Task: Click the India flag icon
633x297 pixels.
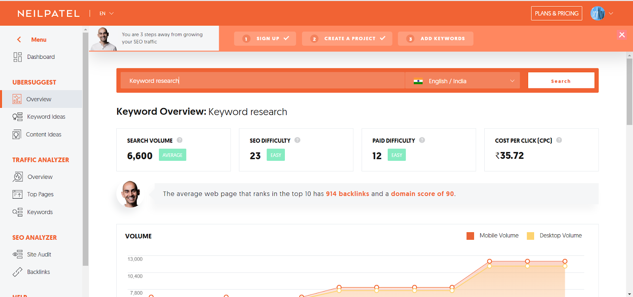Action: pyautogui.click(x=418, y=81)
